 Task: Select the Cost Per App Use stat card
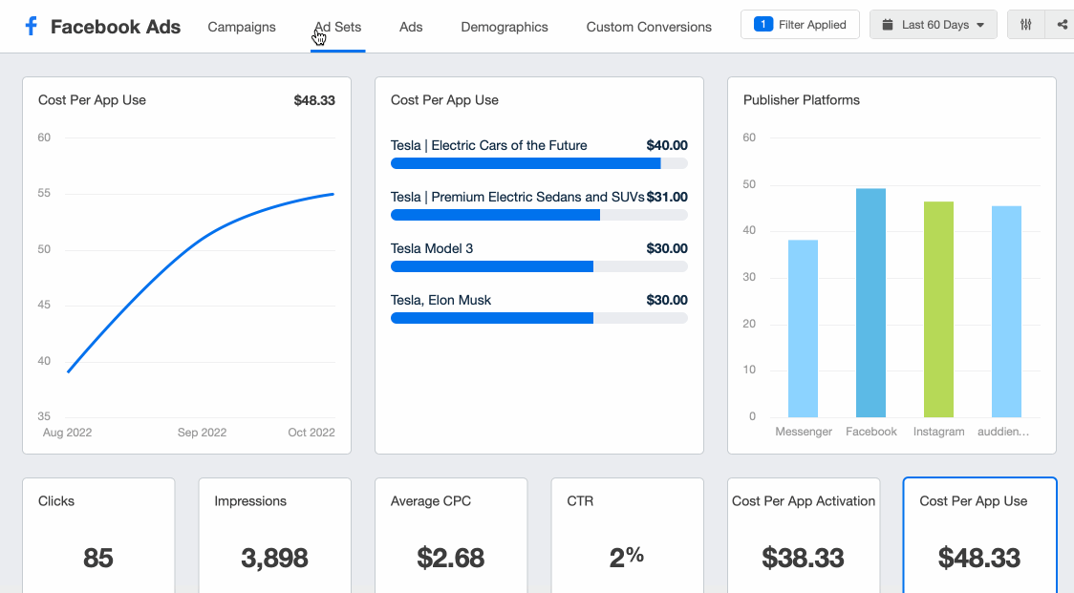click(x=979, y=536)
